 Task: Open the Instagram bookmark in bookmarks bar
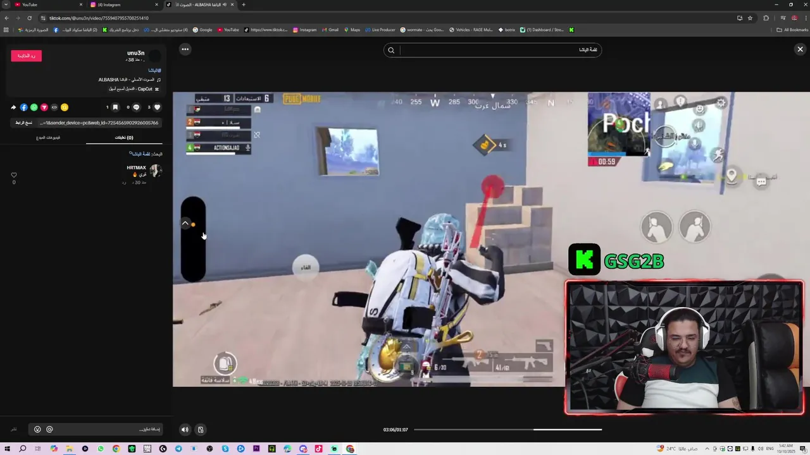(304, 30)
